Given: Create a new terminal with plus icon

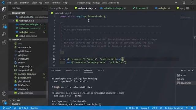Looking at the screenshot, I should click(182, 71).
